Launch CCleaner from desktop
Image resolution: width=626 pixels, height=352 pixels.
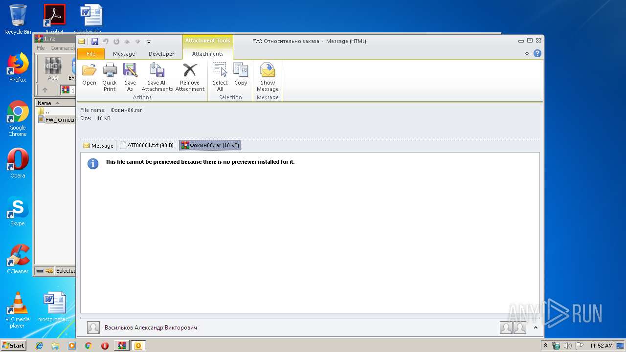18,259
